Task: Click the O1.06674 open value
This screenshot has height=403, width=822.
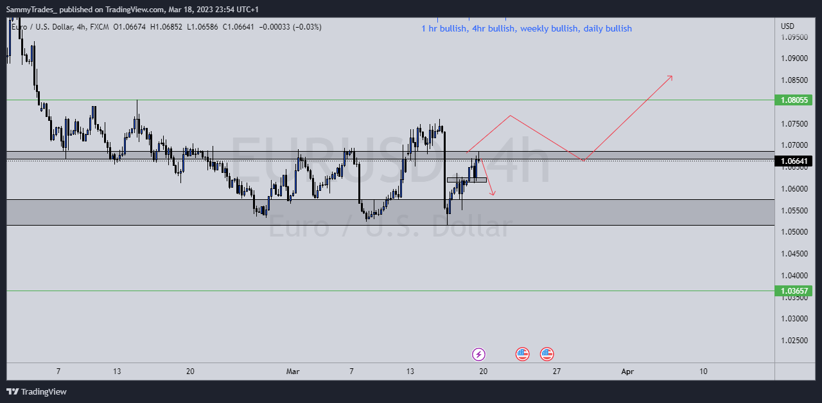Action: [x=130, y=27]
